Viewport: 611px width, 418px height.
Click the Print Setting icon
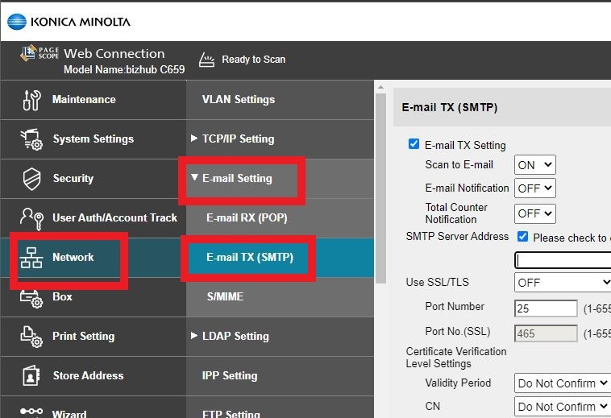click(x=31, y=337)
